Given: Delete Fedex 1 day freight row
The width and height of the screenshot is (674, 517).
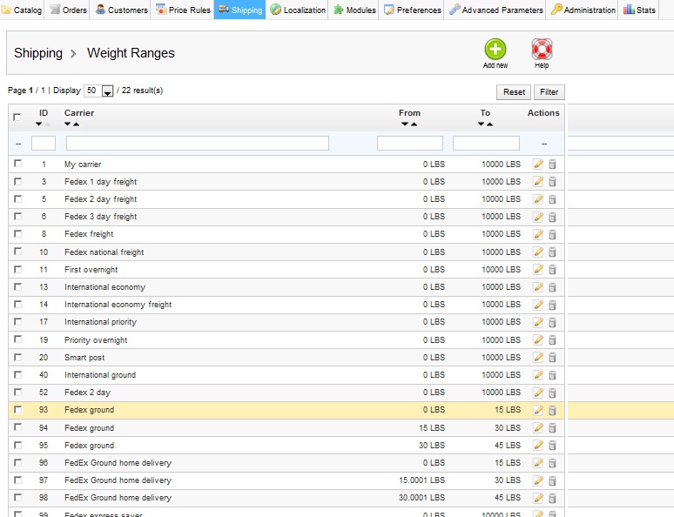Looking at the screenshot, I should (x=553, y=182).
